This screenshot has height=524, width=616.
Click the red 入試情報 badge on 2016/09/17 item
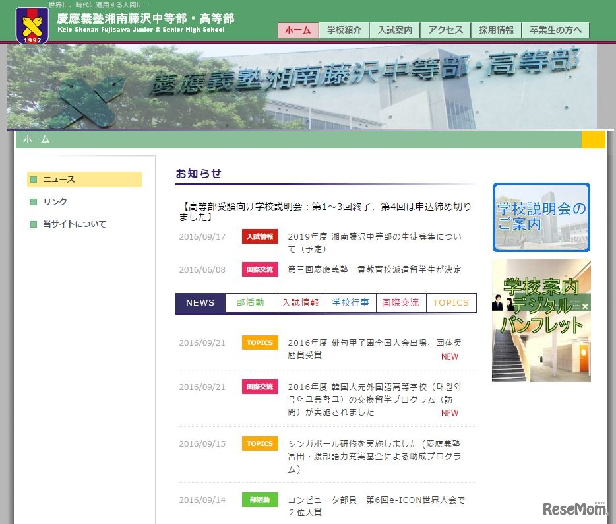coord(260,236)
